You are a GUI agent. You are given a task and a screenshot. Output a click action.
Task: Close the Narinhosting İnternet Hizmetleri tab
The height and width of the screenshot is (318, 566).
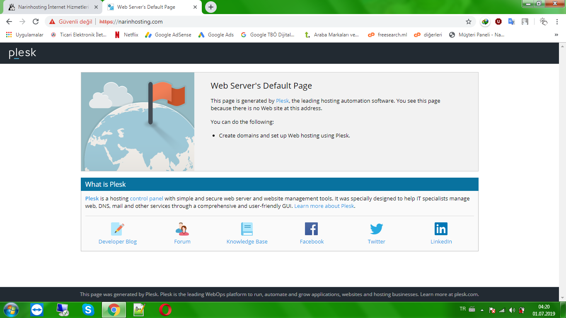click(96, 7)
